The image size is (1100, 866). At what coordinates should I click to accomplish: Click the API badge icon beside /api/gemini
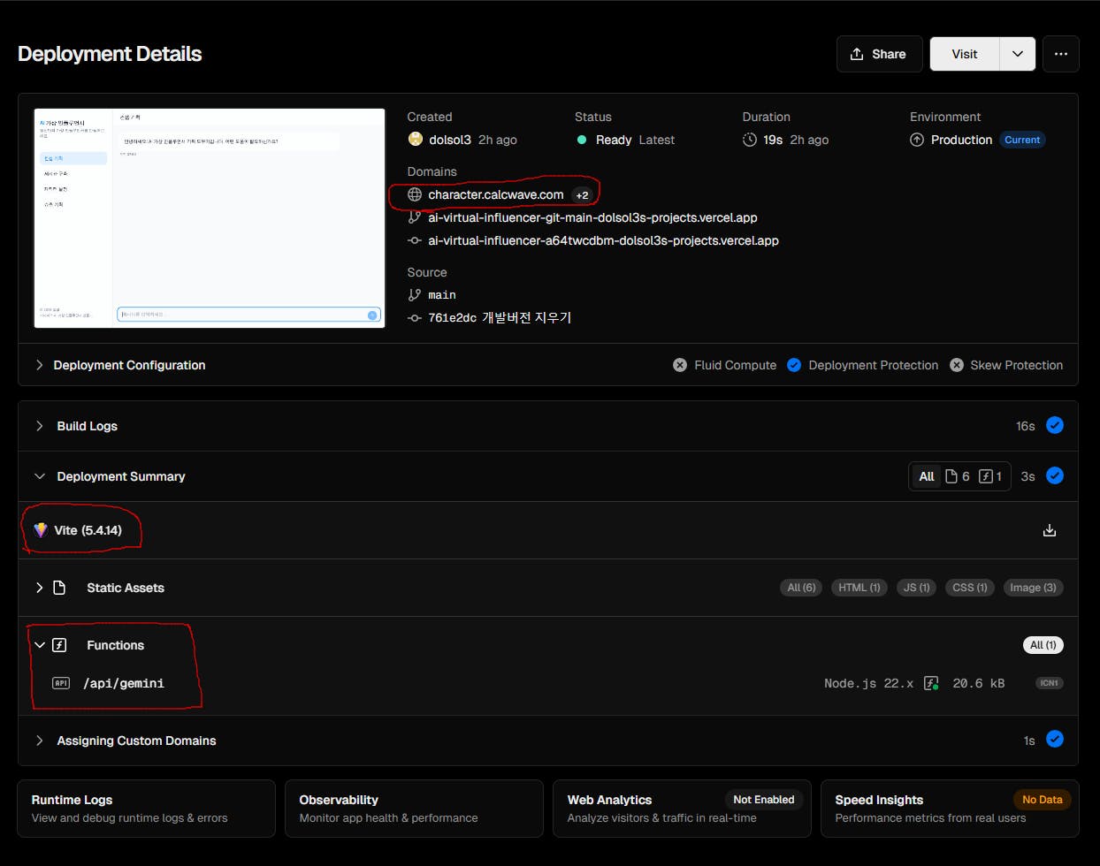pyautogui.click(x=61, y=683)
